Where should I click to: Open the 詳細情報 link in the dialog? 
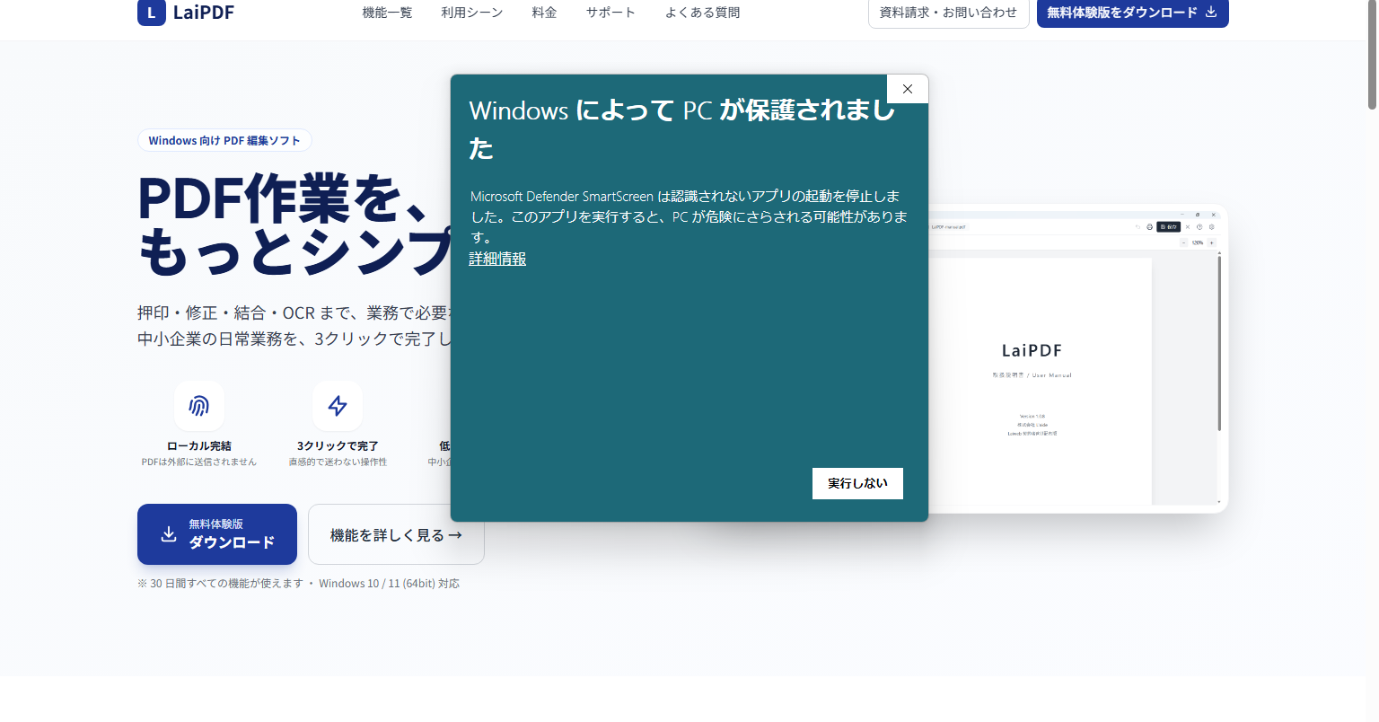coord(497,259)
